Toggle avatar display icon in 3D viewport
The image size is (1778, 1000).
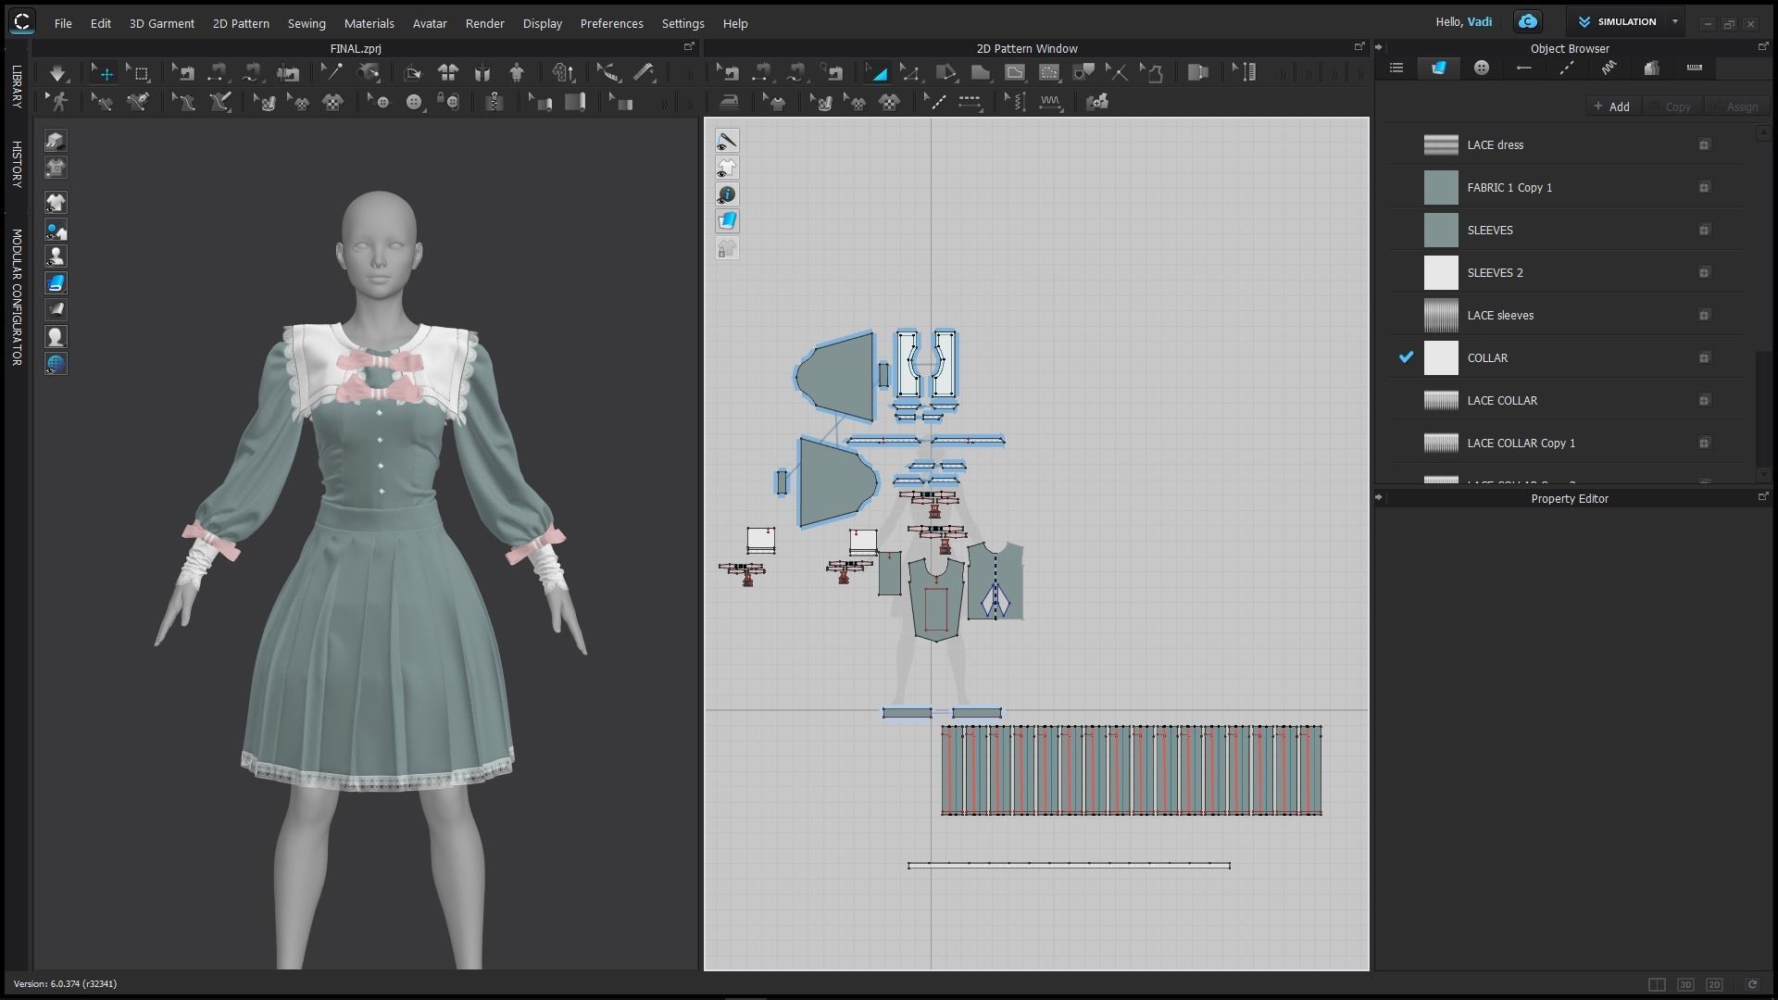pyautogui.click(x=56, y=256)
